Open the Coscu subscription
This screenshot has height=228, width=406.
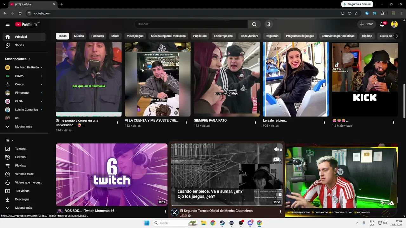[x=25, y=84]
